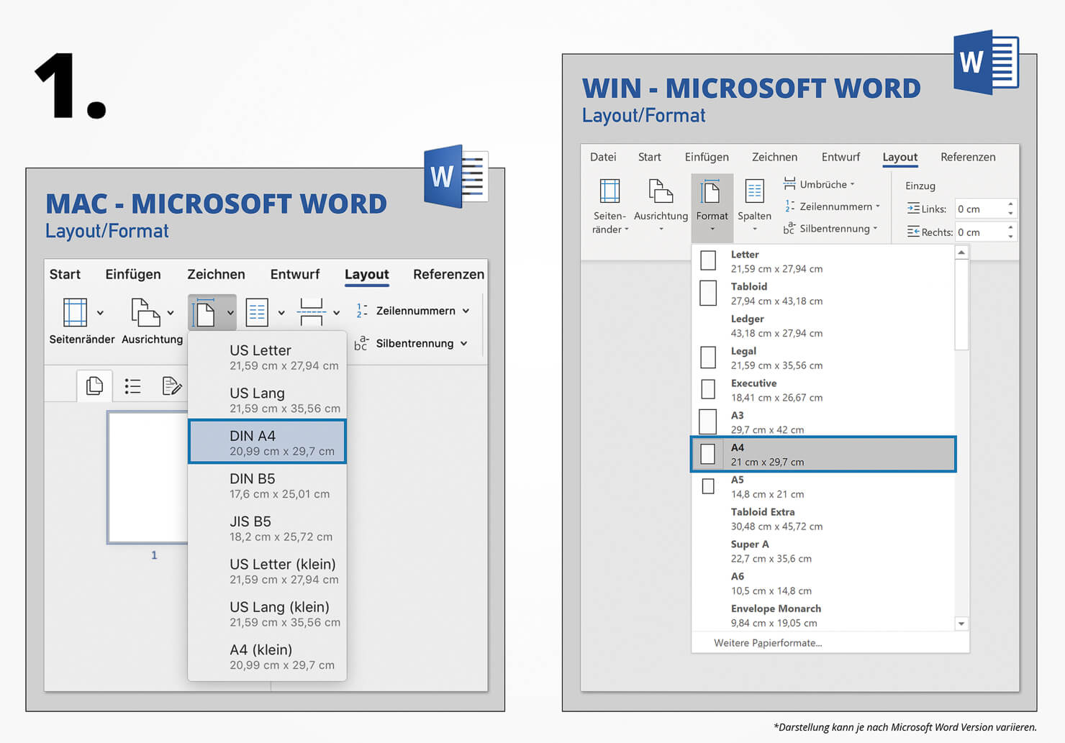This screenshot has width=1065, height=743.
Task: Select the document outline list icon in Mac sidebar
Action: [132, 386]
